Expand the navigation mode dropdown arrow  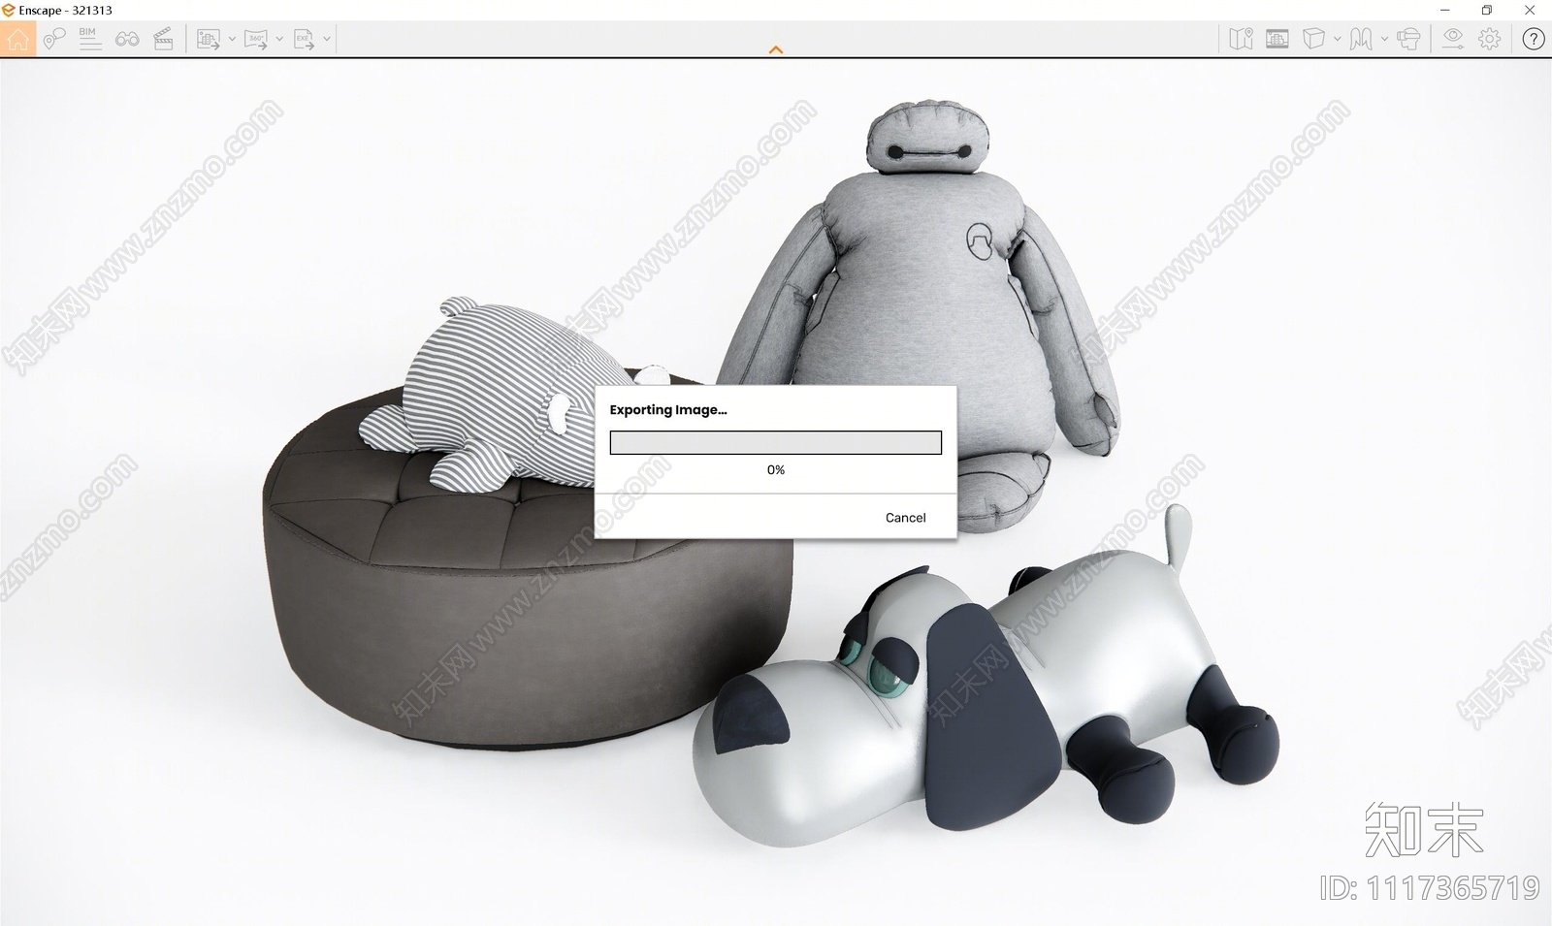1384,39
